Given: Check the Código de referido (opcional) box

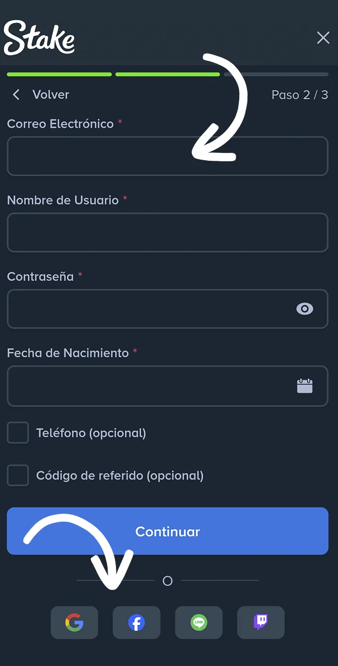Looking at the screenshot, I should [x=18, y=475].
